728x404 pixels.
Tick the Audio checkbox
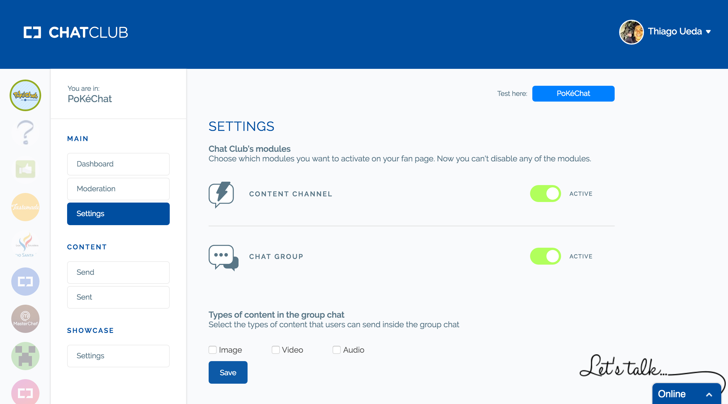(x=336, y=350)
